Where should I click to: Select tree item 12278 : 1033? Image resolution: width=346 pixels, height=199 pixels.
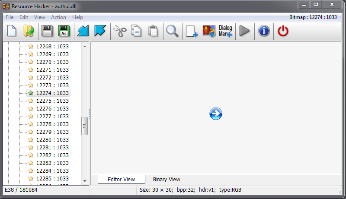tap(52, 124)
